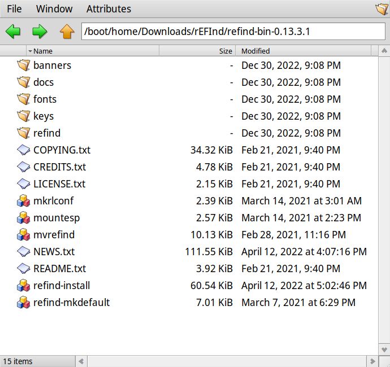Open the Attributes menu
Viewport: 390px width, 367px height.
pyautogui.click(x=109, y=8)
